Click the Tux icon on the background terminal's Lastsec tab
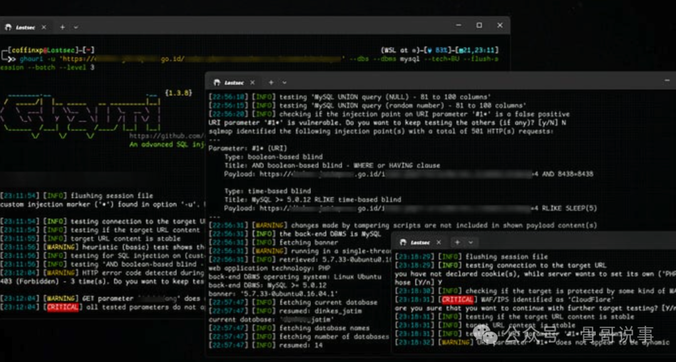The width and height of the screenshot is (676, 362). pos(9,27)
